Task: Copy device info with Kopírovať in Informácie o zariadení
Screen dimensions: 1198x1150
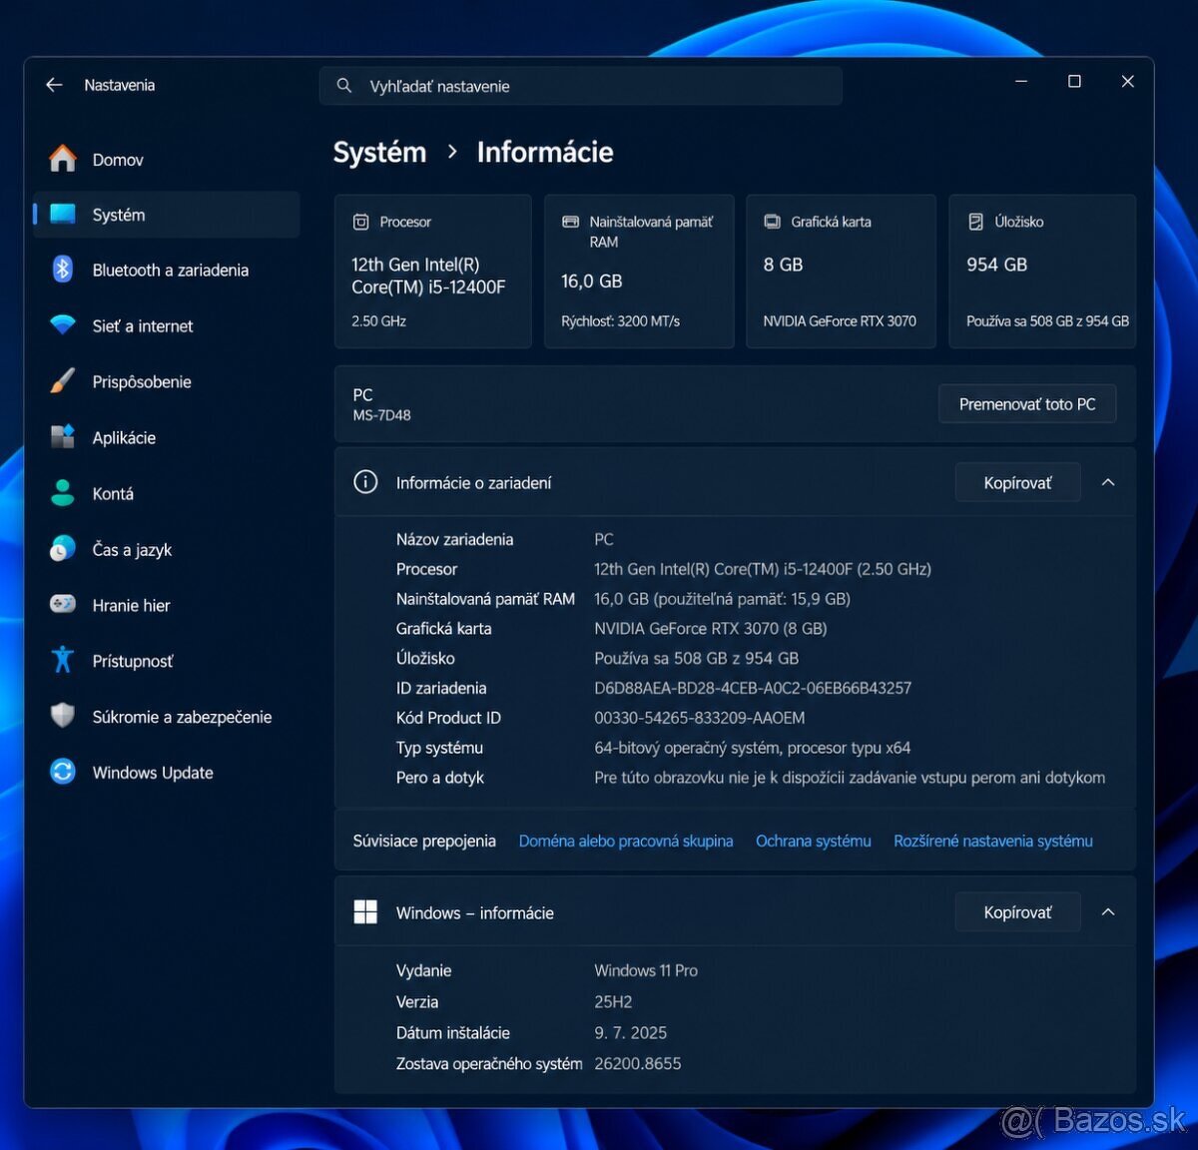Action: (1017, 483)
